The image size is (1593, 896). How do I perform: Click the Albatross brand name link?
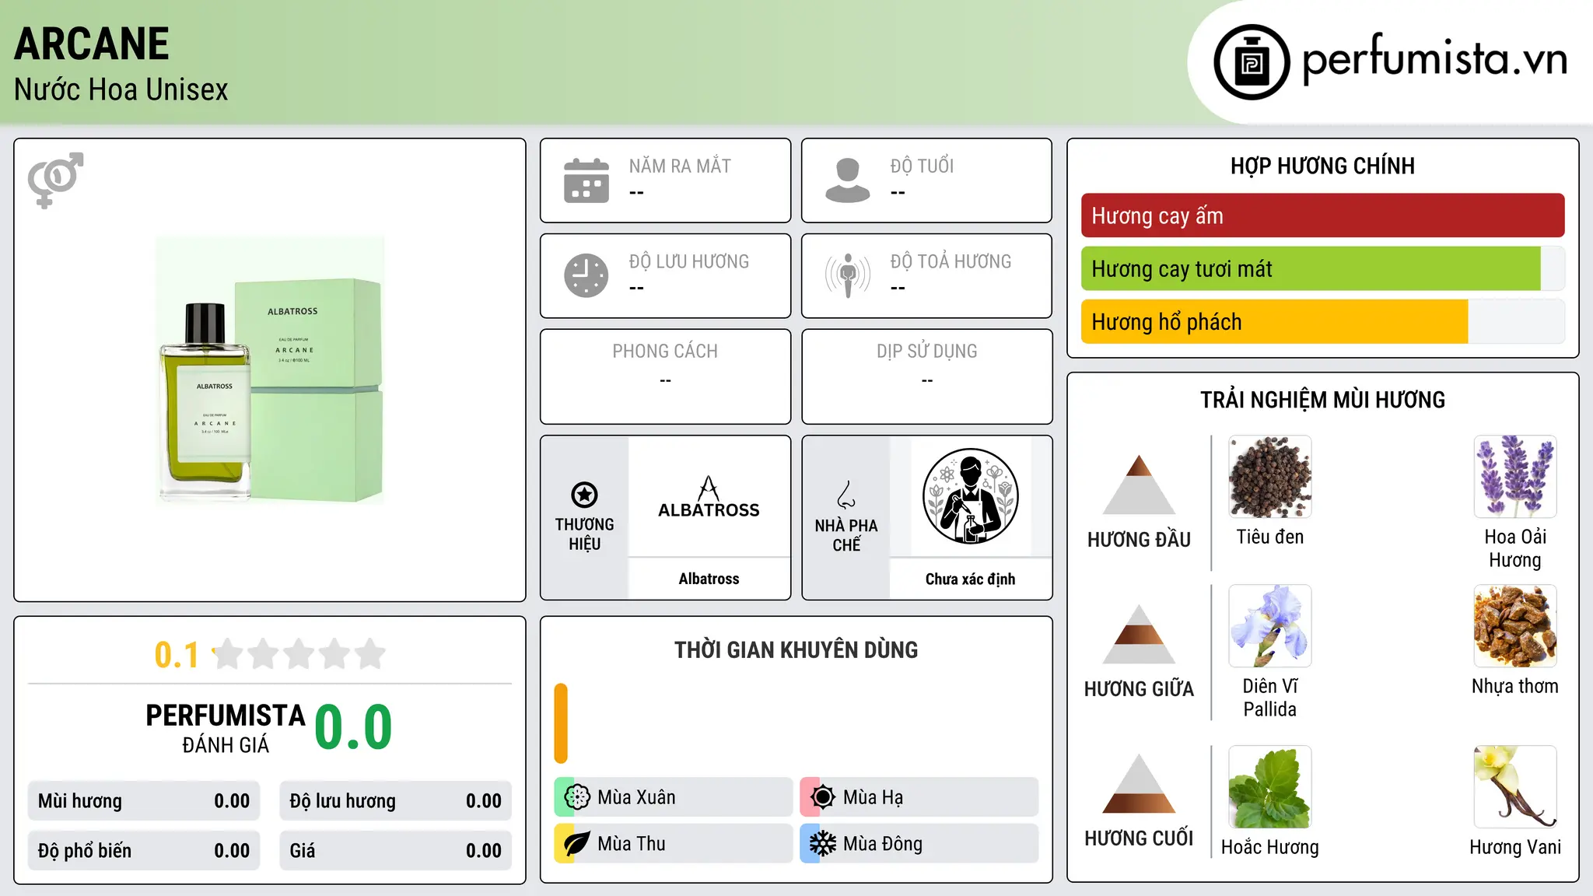(709, 579)
